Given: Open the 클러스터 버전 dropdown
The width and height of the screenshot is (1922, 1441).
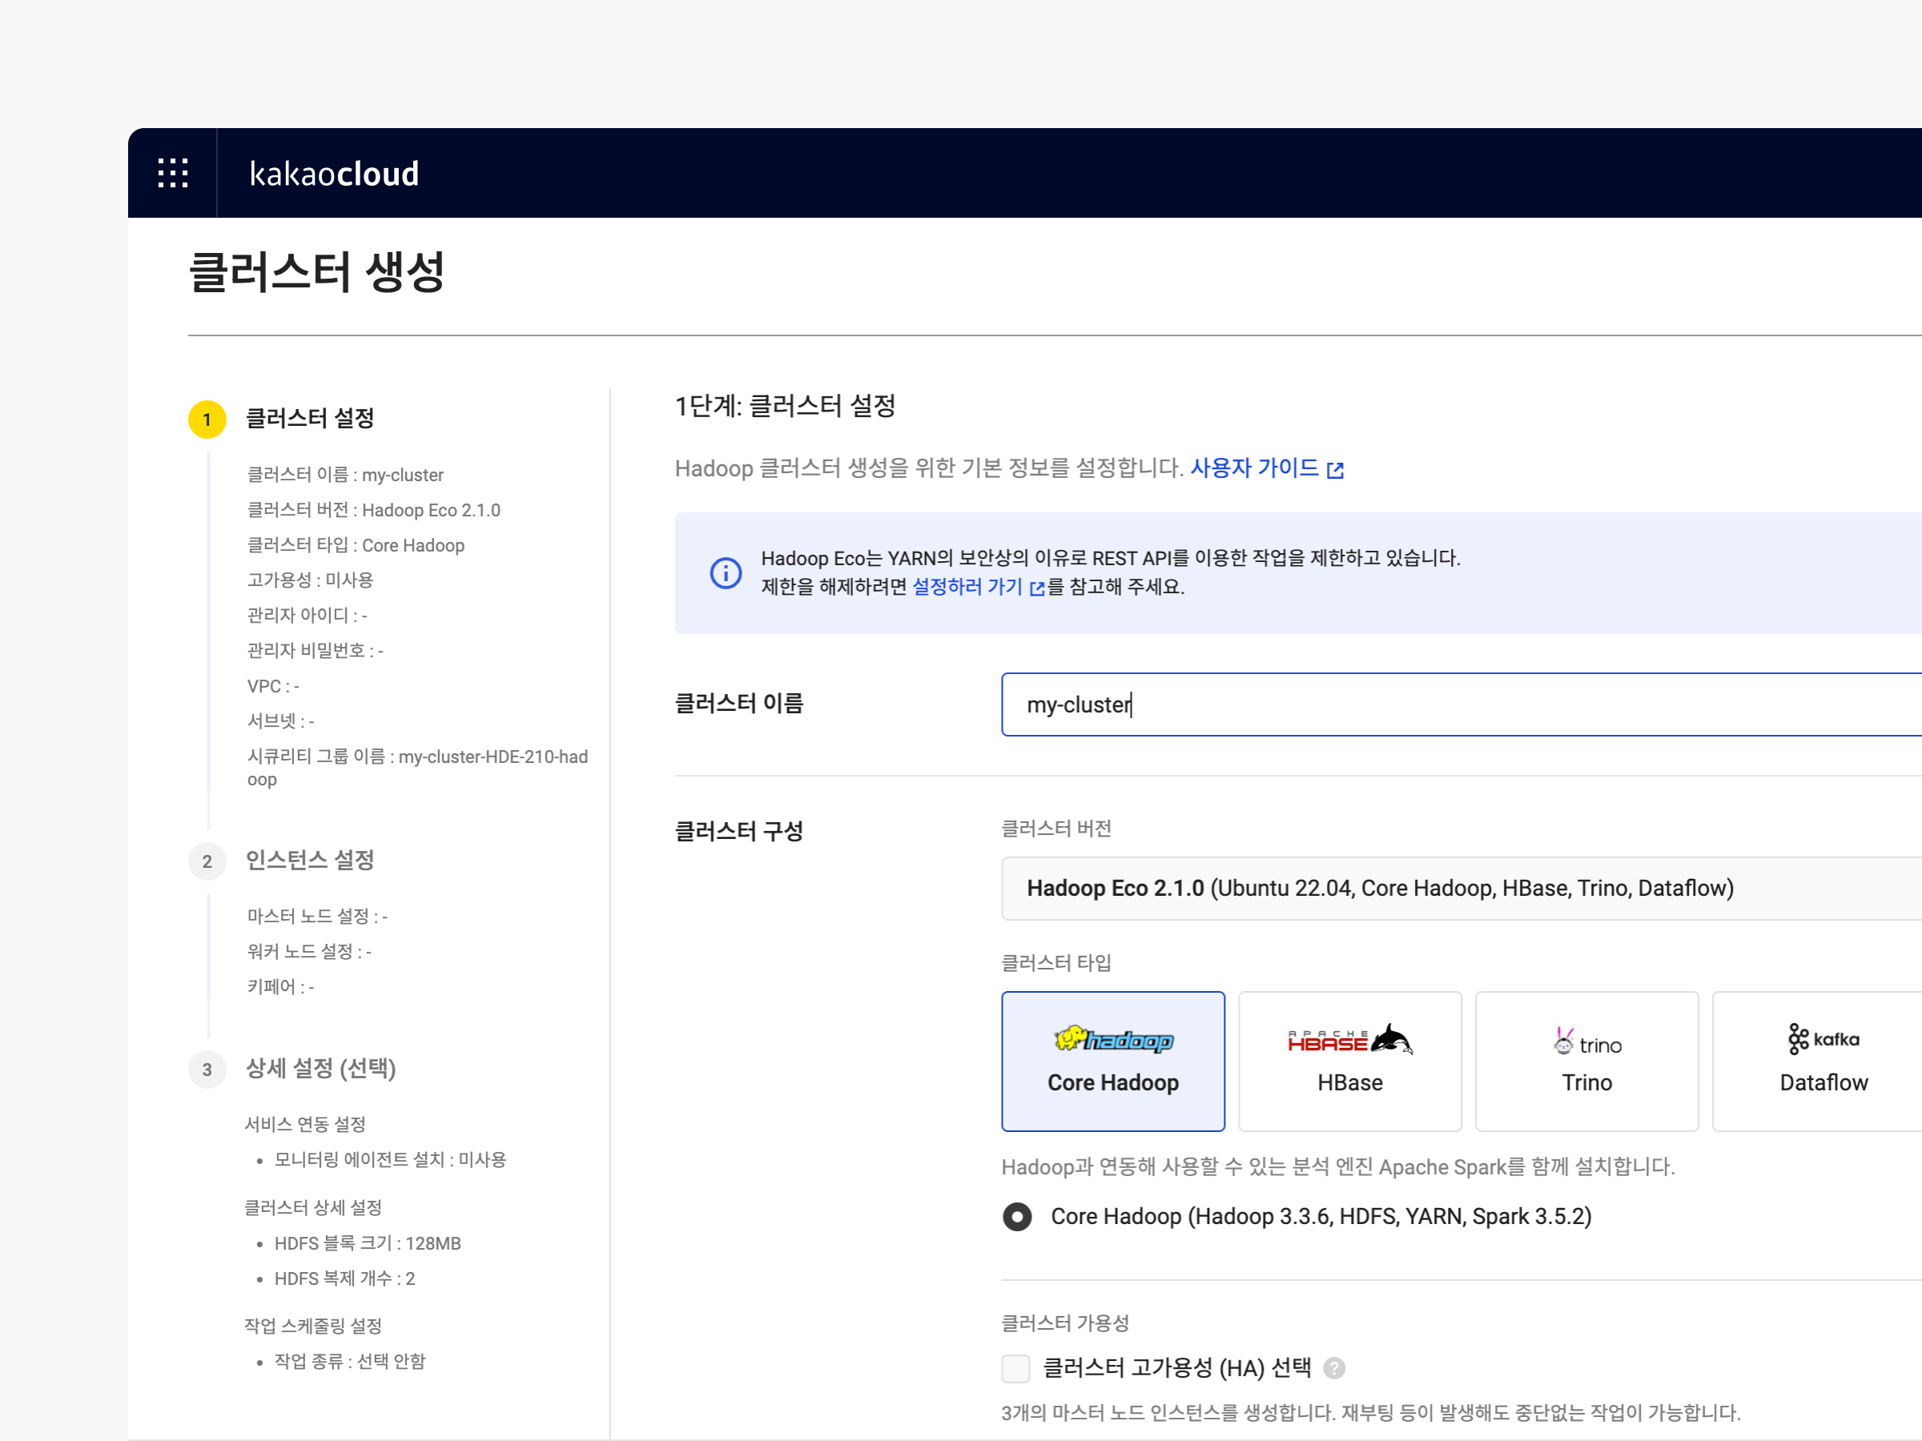Looking at the screenshot, I should (x=1462, y=888).
